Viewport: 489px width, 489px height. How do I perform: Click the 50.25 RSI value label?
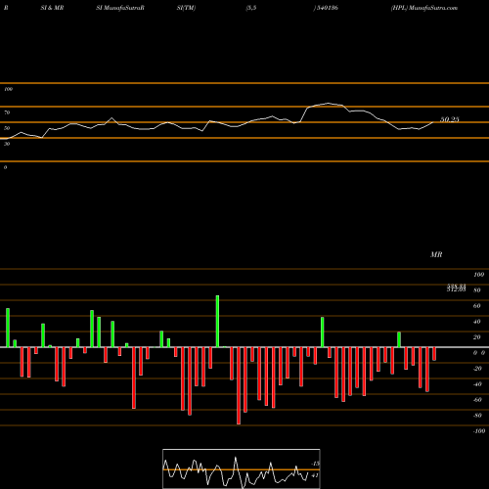[x=450, y=119]
